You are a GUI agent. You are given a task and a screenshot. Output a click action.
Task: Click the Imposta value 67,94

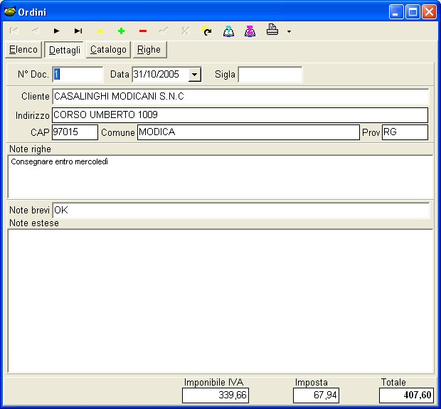click(316, 395)
